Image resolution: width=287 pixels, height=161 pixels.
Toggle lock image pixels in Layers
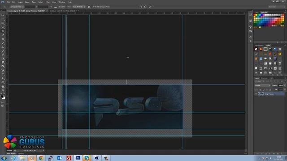pos(264,89)
